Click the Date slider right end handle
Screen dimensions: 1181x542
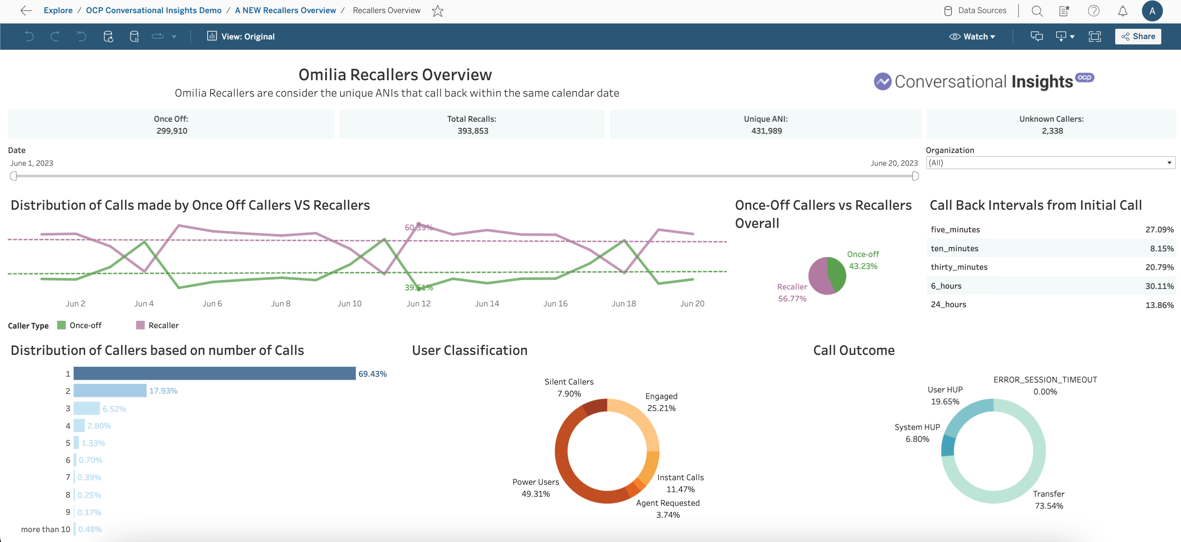click(915, 176)
